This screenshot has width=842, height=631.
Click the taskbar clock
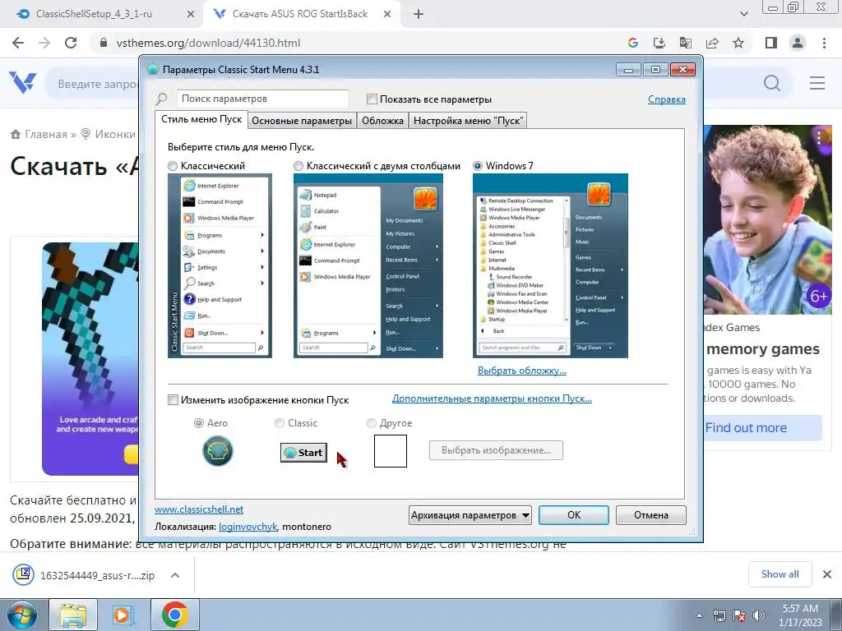800,615
